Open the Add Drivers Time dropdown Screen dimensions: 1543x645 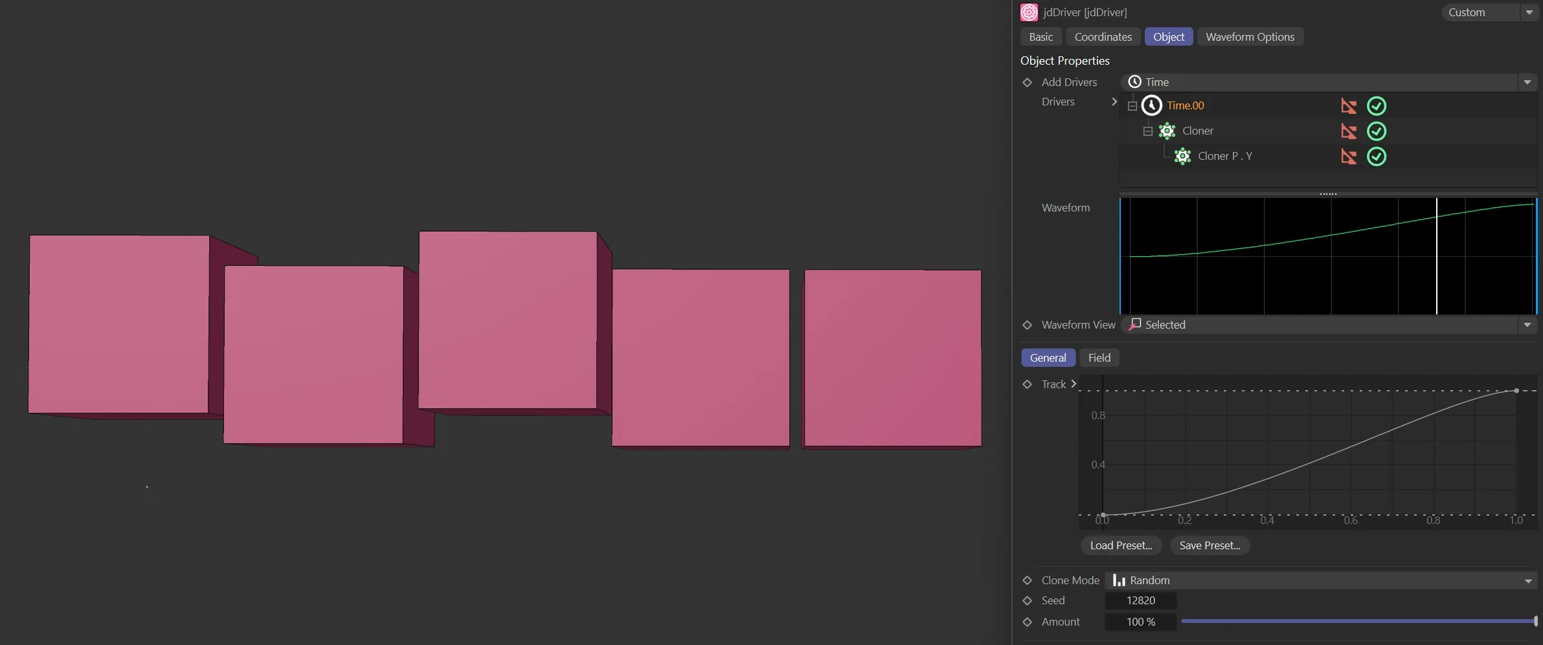coord(1327,82)
